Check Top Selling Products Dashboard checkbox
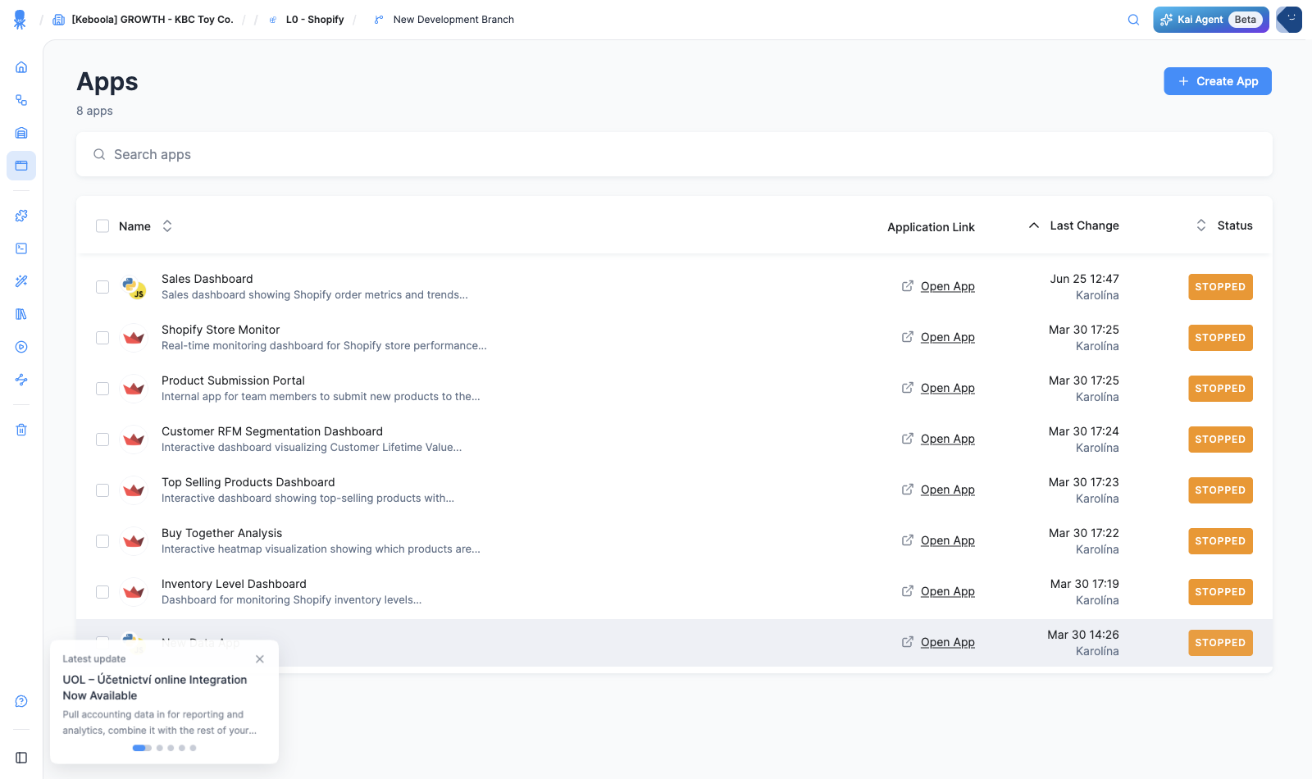Image resolution: width=1312 pixels, height=779 pixels. point(102,490)
